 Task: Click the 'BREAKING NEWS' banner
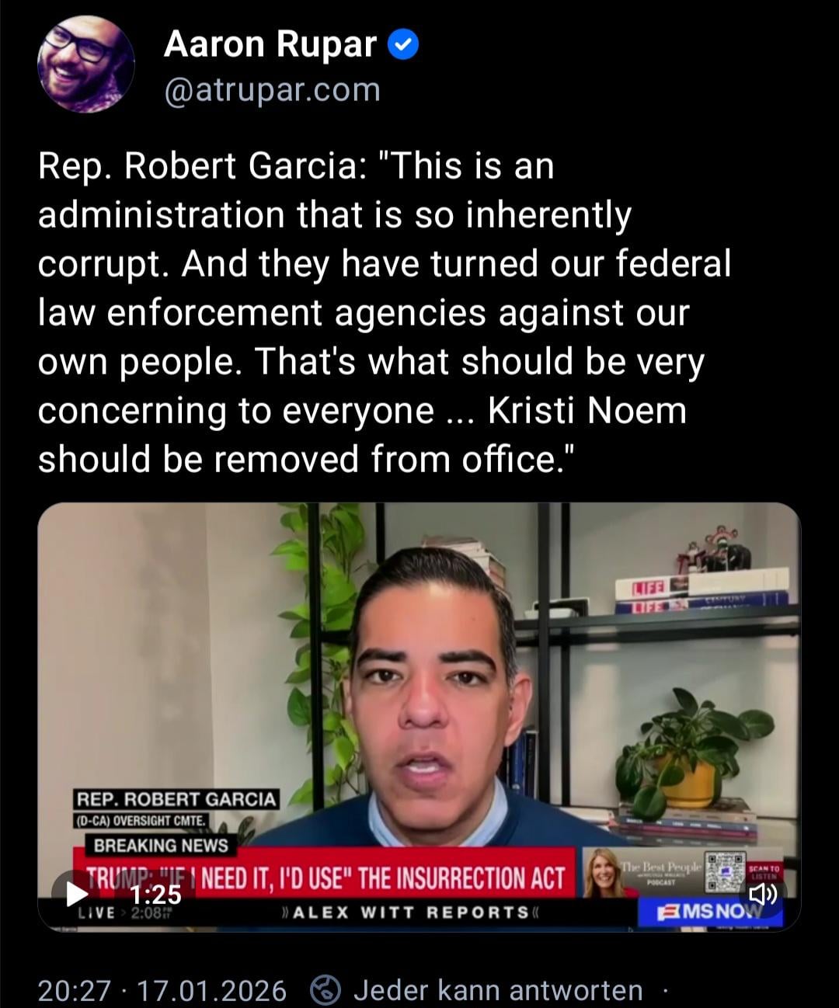[161, 845]
